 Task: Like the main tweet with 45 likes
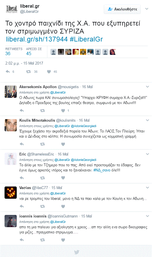coord(49,72)
